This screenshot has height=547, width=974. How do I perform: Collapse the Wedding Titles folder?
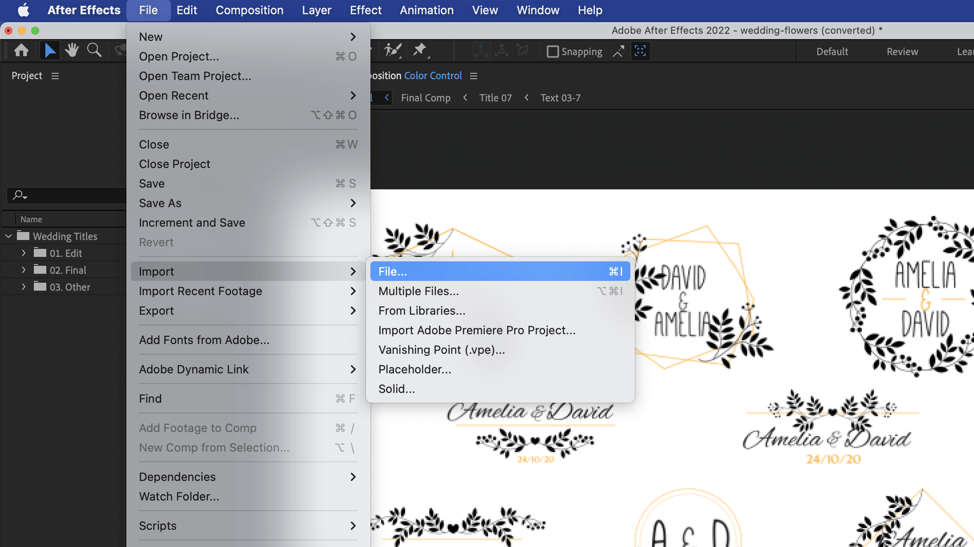9,237
